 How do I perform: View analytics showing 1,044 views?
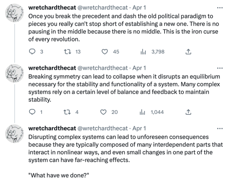[x=144, y=112]
